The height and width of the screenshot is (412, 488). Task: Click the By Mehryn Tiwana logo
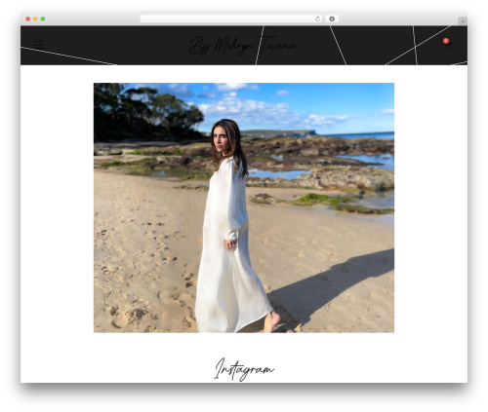243,45
